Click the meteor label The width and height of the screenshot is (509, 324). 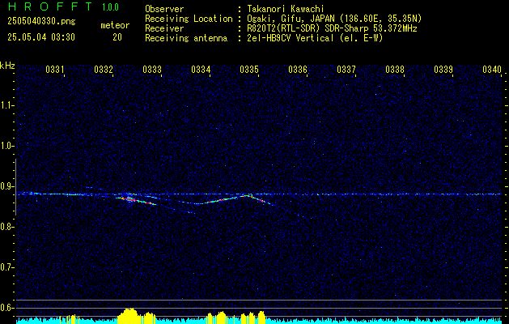115,25
